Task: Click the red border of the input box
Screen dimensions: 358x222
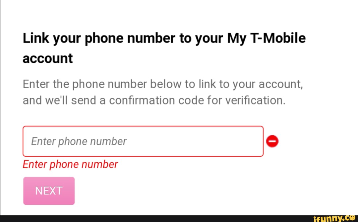Action: [143, 126]
